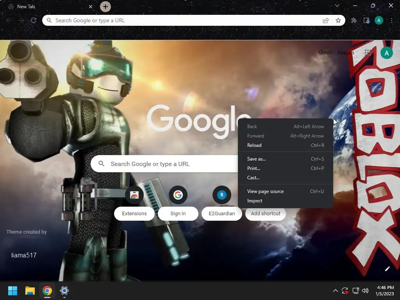400x300 pixels.
Task: Open Chrome three-dot menu
Action: tap(391, 20)
